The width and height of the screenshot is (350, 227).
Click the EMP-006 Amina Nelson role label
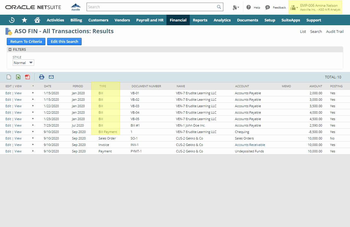pos(319,6)
